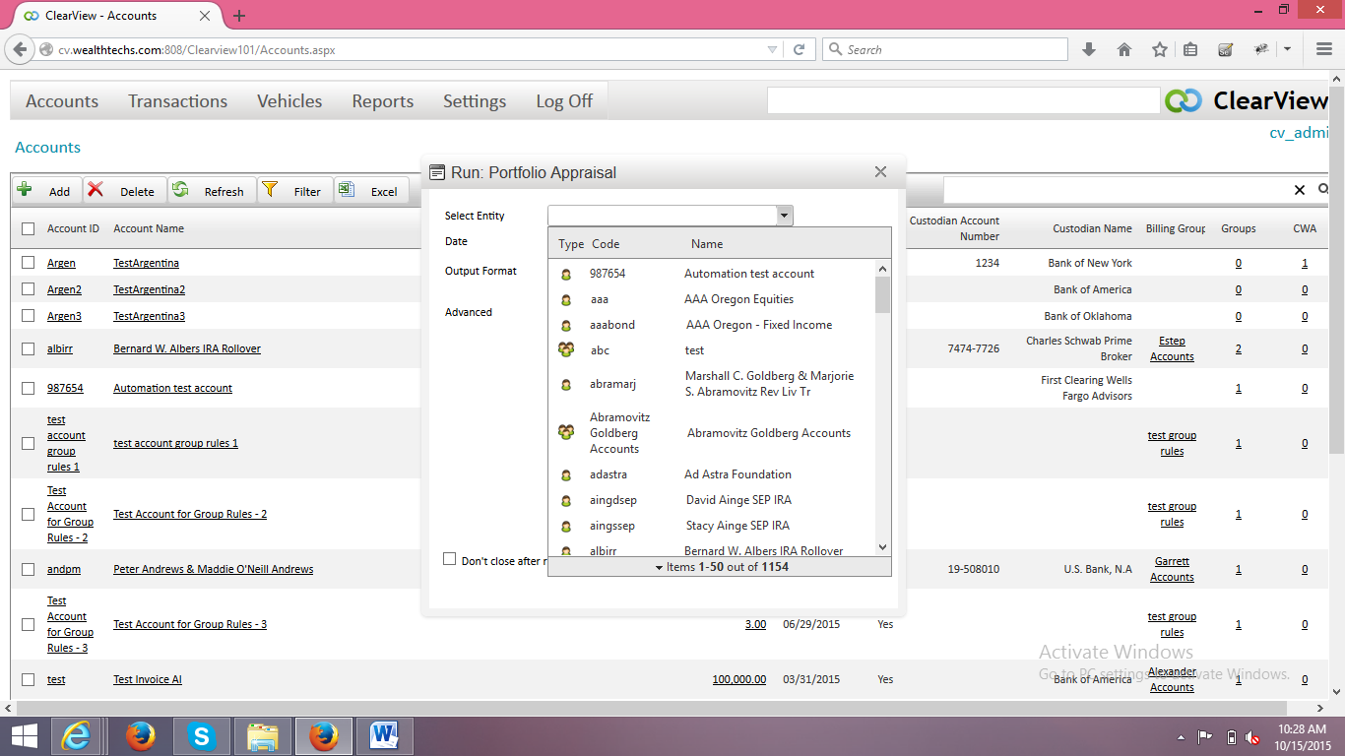
Task: Sort by the Custodian Name column header
Action: click(x=1092, y=228)
